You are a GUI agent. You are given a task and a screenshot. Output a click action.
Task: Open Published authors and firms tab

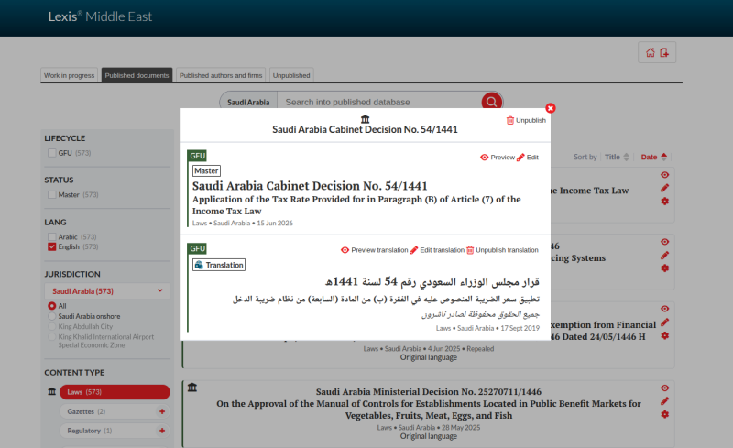(x=221, y=75)
